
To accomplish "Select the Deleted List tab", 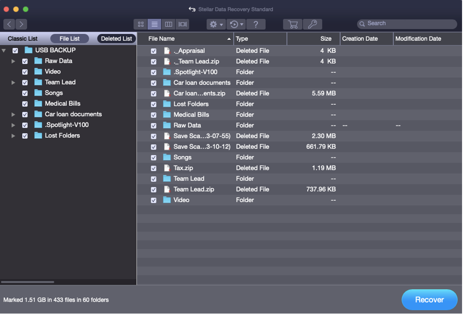I will 116,38.
